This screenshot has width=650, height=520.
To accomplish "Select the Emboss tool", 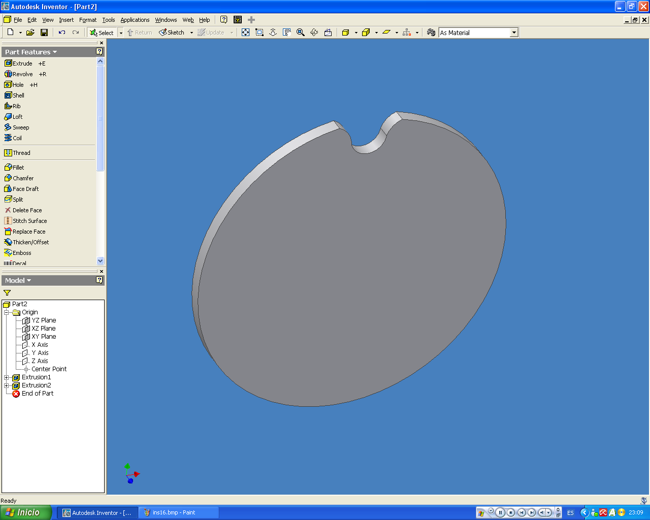I will click(x=18, y=253).
